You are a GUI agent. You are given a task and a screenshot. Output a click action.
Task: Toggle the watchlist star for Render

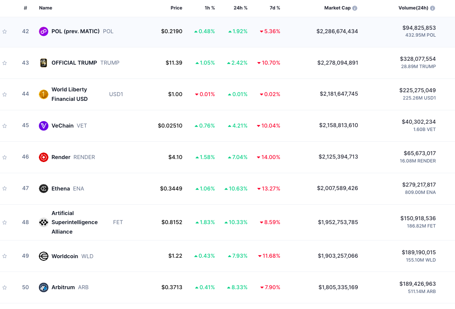(x=5, y=157)
